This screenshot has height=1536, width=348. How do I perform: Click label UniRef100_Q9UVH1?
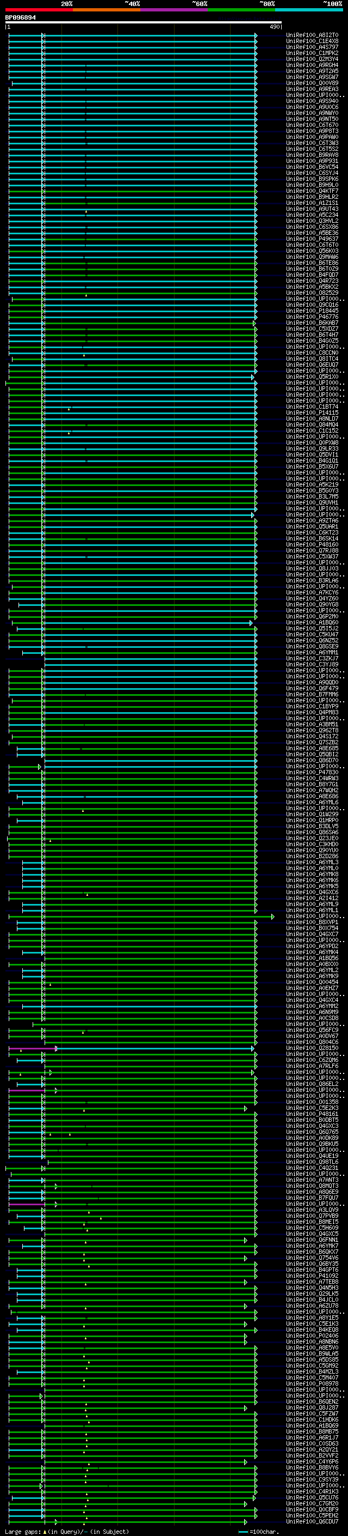(312, 503)
